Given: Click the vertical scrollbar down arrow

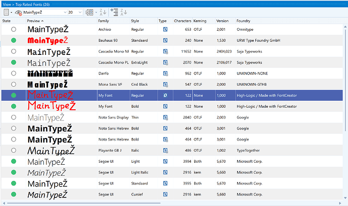Looking at the screenshot, I should [x=345, y=198].
